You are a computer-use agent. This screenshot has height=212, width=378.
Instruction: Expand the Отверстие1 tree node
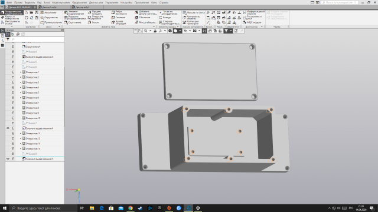coord(21,72)
